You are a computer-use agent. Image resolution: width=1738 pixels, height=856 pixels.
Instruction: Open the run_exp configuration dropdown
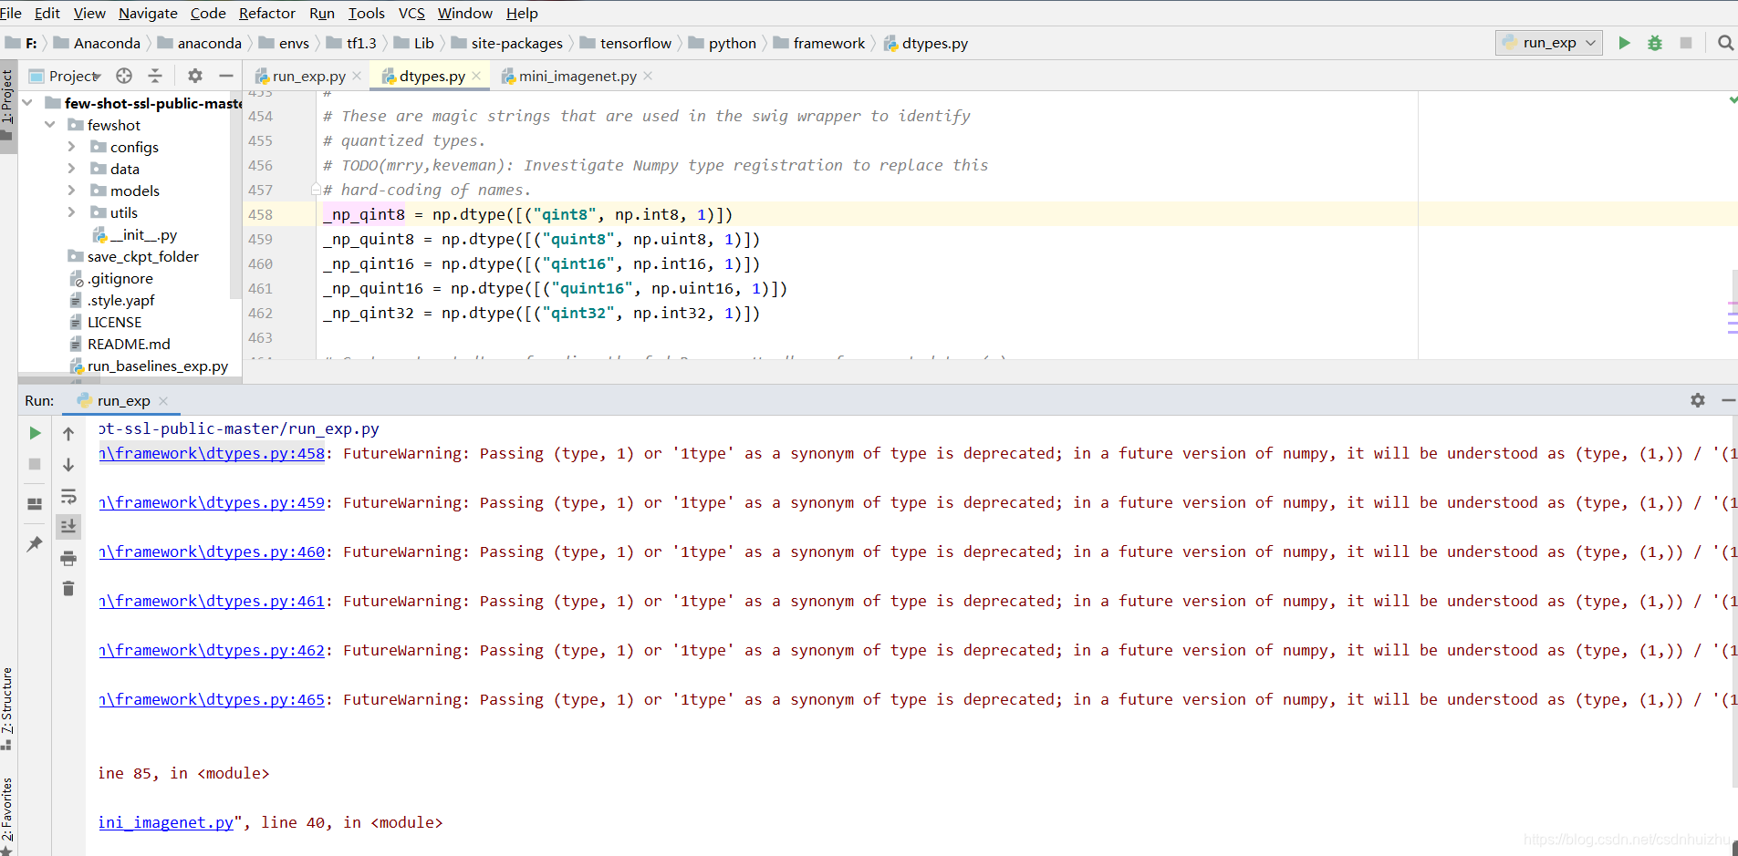point(1549,43)
